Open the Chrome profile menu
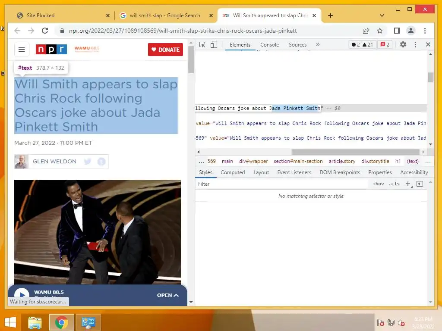 point(411,31)
